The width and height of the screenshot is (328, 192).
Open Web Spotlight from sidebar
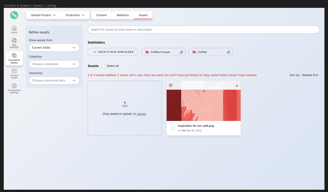point(14,43)
